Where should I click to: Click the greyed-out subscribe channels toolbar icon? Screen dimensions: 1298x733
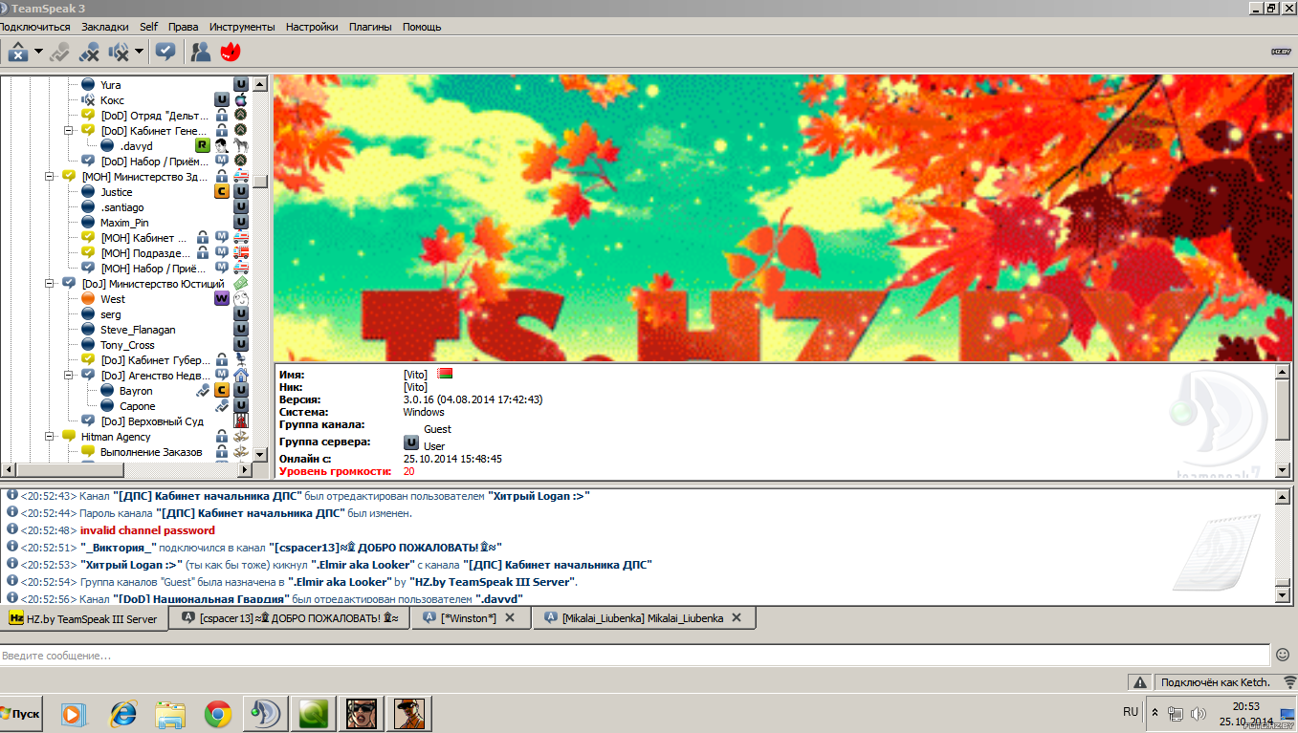coord(60,52)
